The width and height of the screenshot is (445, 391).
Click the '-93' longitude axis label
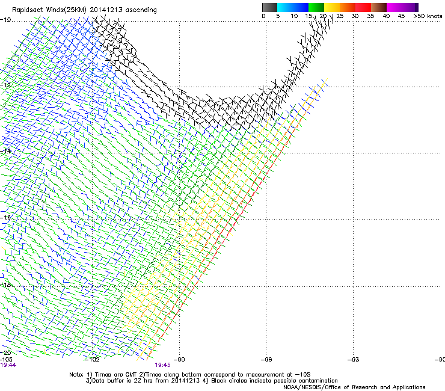[354, 359]
